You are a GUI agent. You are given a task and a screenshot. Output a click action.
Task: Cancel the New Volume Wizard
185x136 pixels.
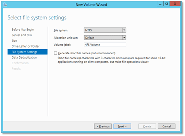(x=166, y=126)
